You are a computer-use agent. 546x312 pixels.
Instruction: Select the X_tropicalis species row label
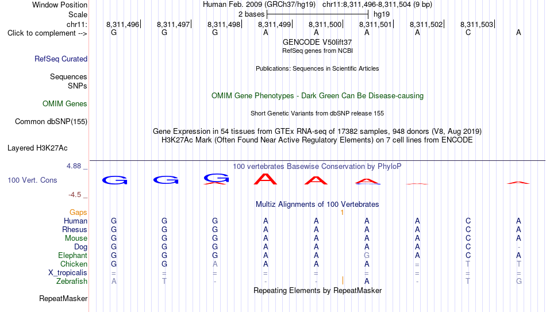[x=68, y=273]
